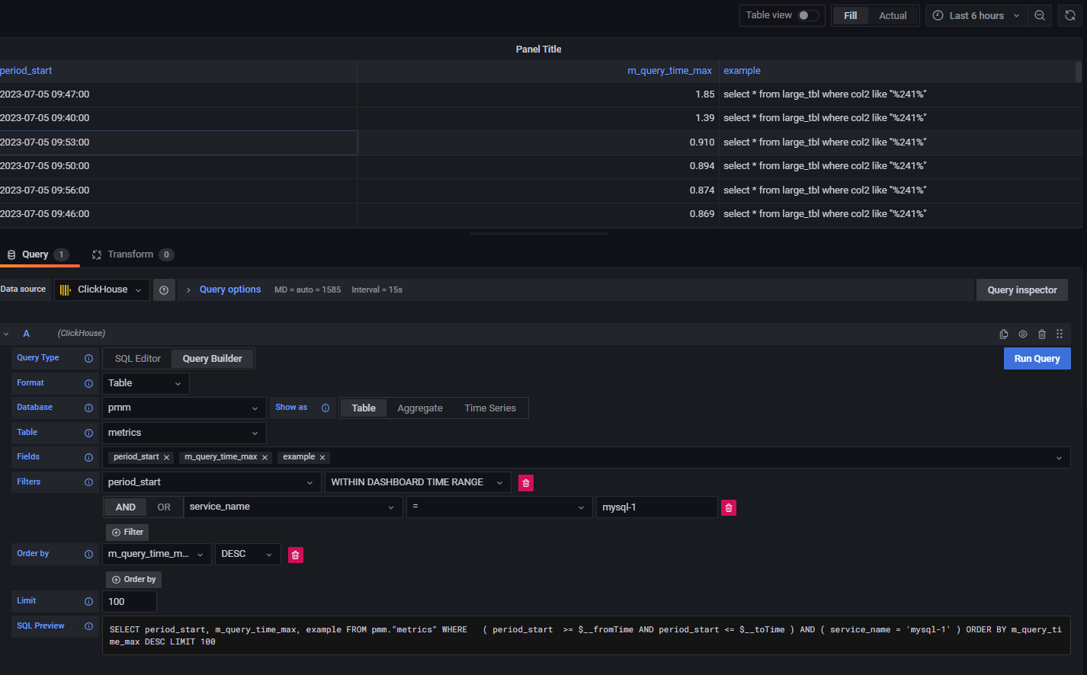Viewport: 1087px width, 675px height.
Task: Click the zoom out time range icon
Action: coord(1040,15)
